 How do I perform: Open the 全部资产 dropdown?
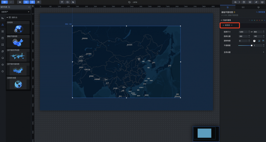tap(15, 12)
